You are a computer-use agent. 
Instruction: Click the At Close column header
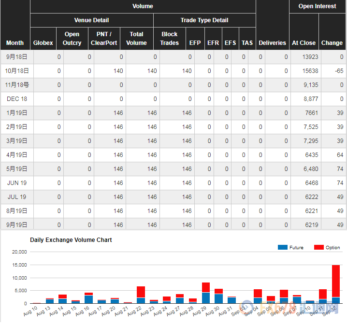(x=304, y=42)
